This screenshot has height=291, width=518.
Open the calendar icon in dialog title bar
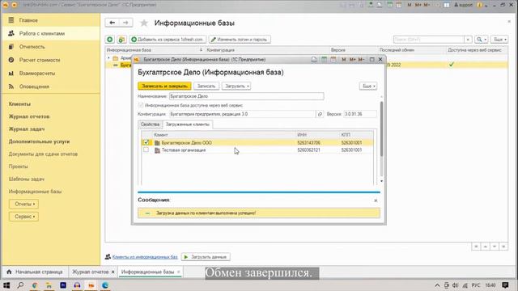coord(333,59)
